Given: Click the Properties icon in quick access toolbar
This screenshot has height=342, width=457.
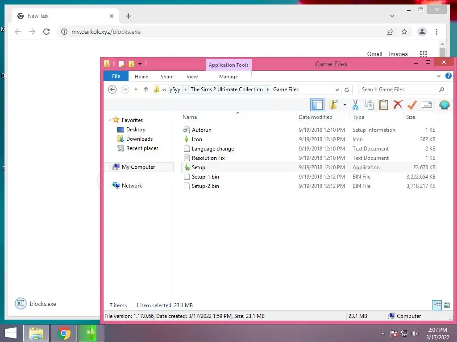Looking at the screenshot, I should point(121,64).
